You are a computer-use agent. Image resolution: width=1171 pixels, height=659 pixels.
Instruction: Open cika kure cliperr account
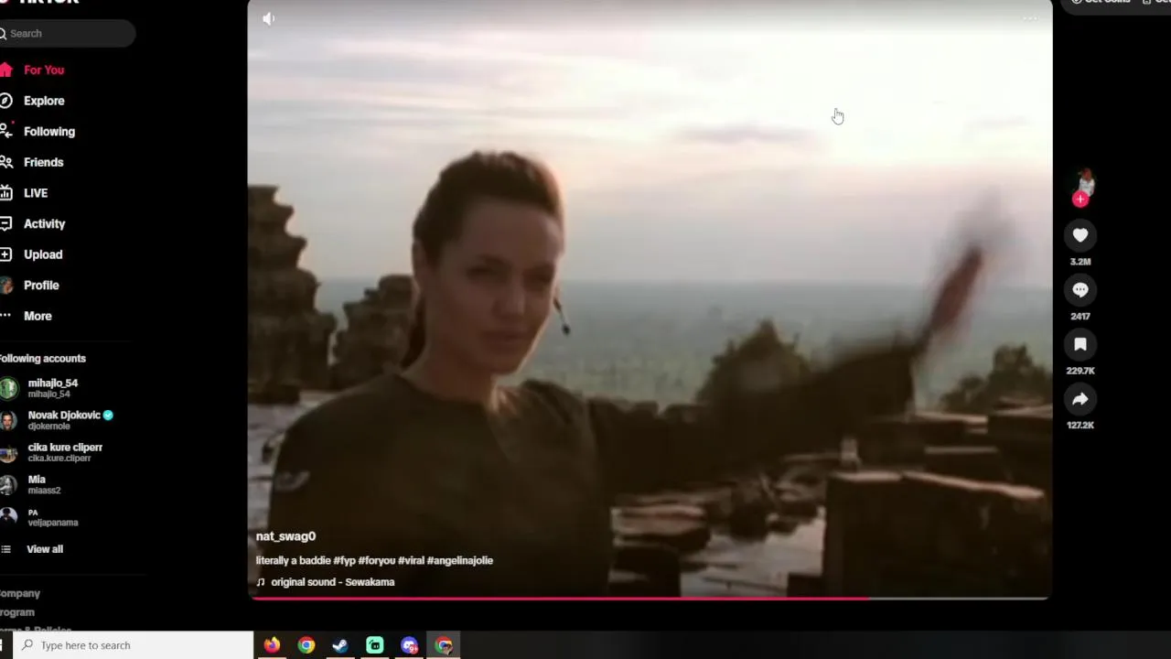[52, 452]
